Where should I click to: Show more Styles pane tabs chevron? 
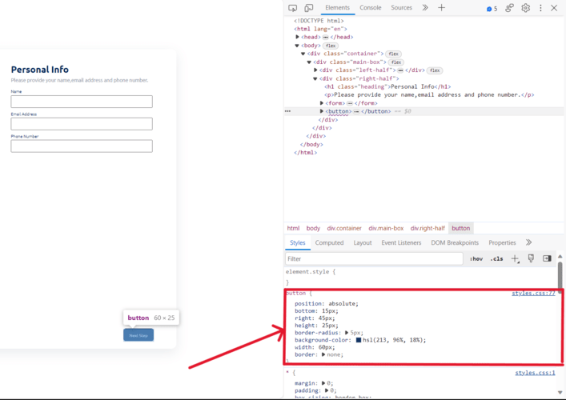529,242
